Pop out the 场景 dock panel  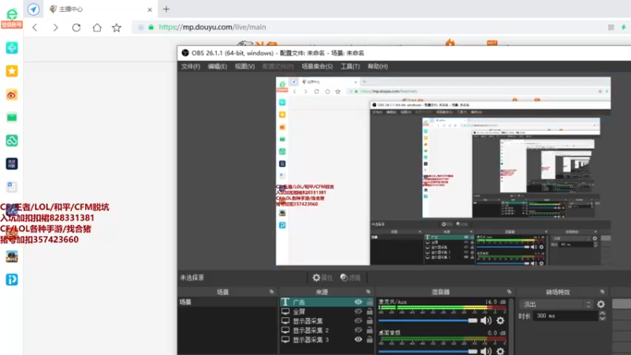(x=271, y=292)
